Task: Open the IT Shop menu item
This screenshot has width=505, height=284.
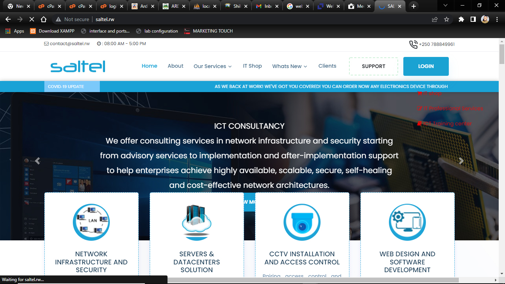Action: [252, 66]
